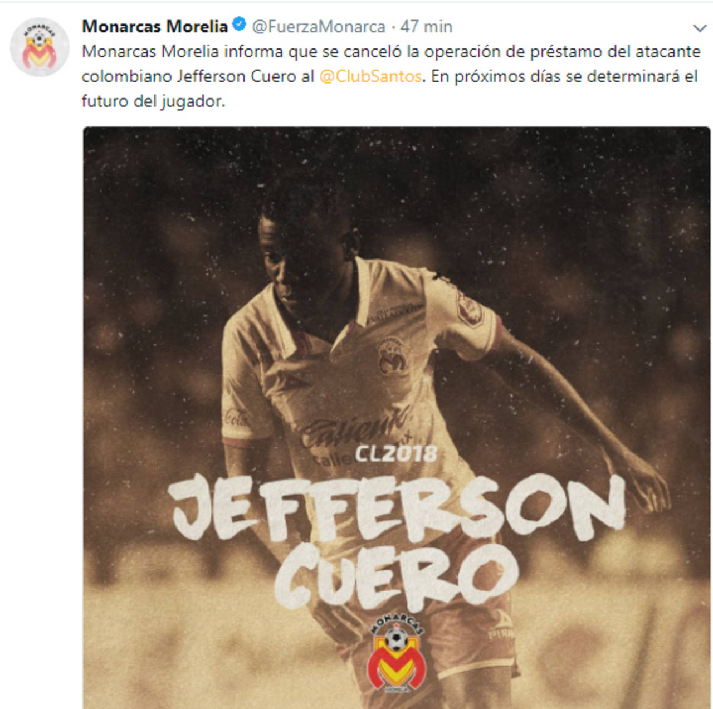Open the @FuerzaMonarca handle

319,26
